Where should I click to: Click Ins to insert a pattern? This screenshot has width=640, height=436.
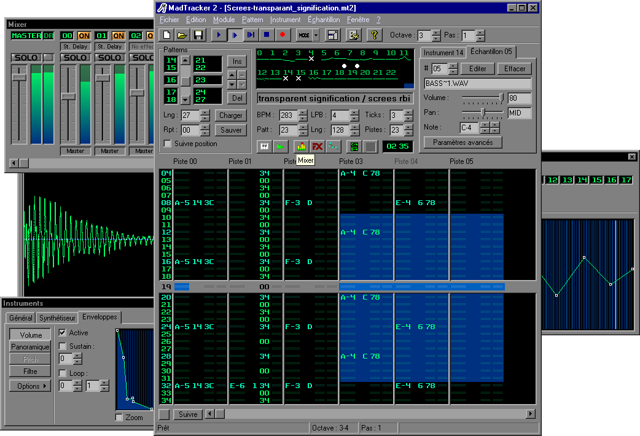pyautogui.click(x=237, y=61)
